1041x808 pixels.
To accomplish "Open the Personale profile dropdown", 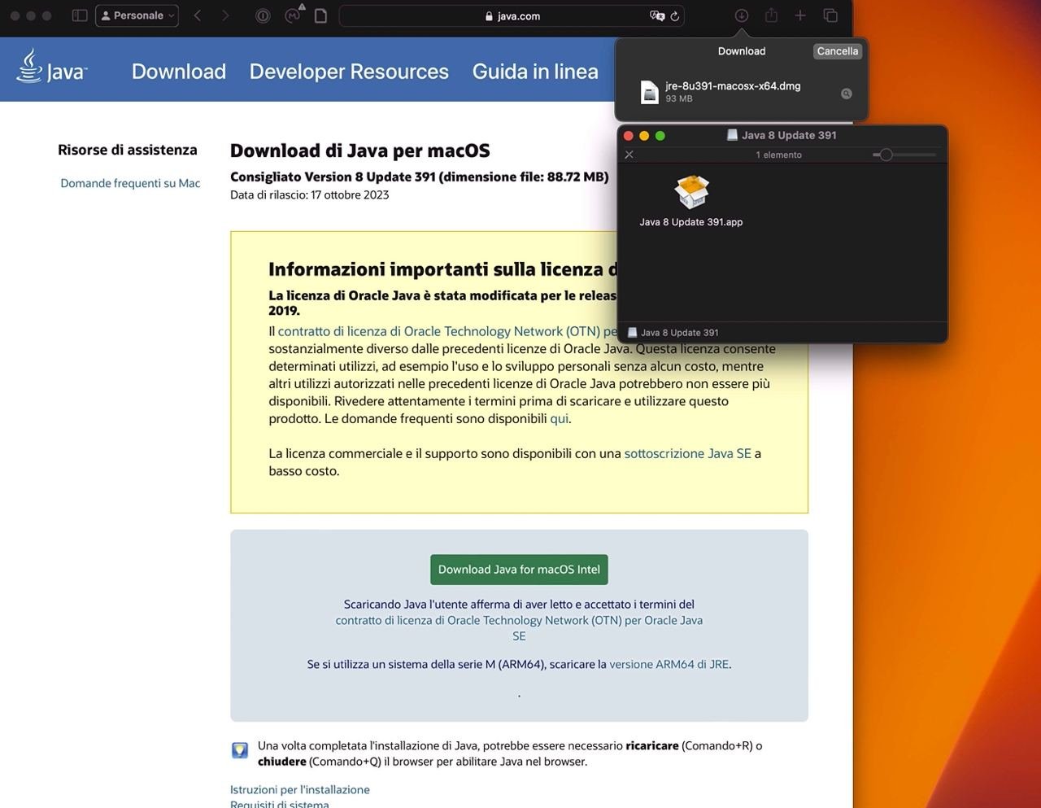I will pos(137,15).
